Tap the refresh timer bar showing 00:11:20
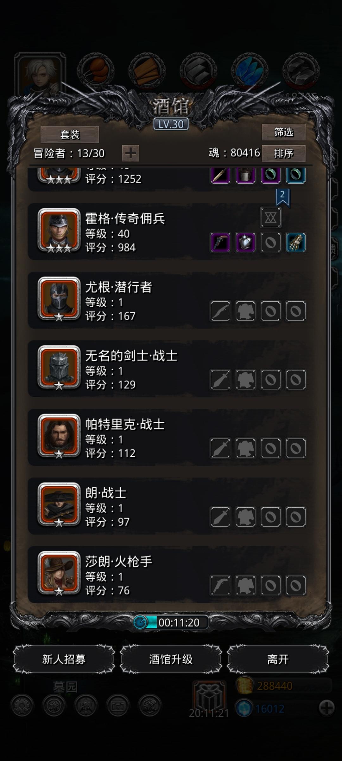The image size is (342, 761). point(171,622)
